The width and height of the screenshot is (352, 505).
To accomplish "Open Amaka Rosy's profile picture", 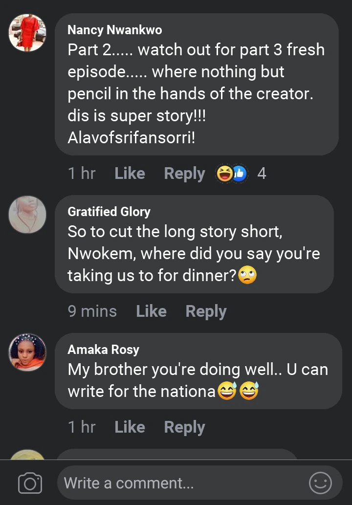I will [27, 352].
